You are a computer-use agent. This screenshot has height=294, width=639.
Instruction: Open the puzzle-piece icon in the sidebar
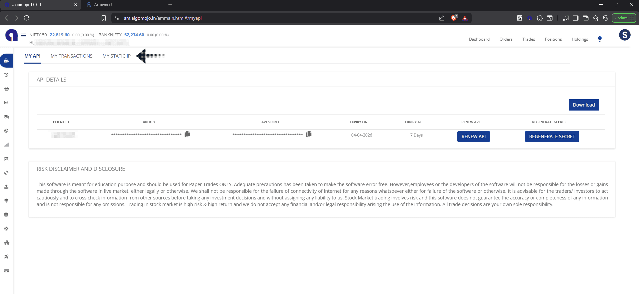pyautogui.click(x=6, y=61)
